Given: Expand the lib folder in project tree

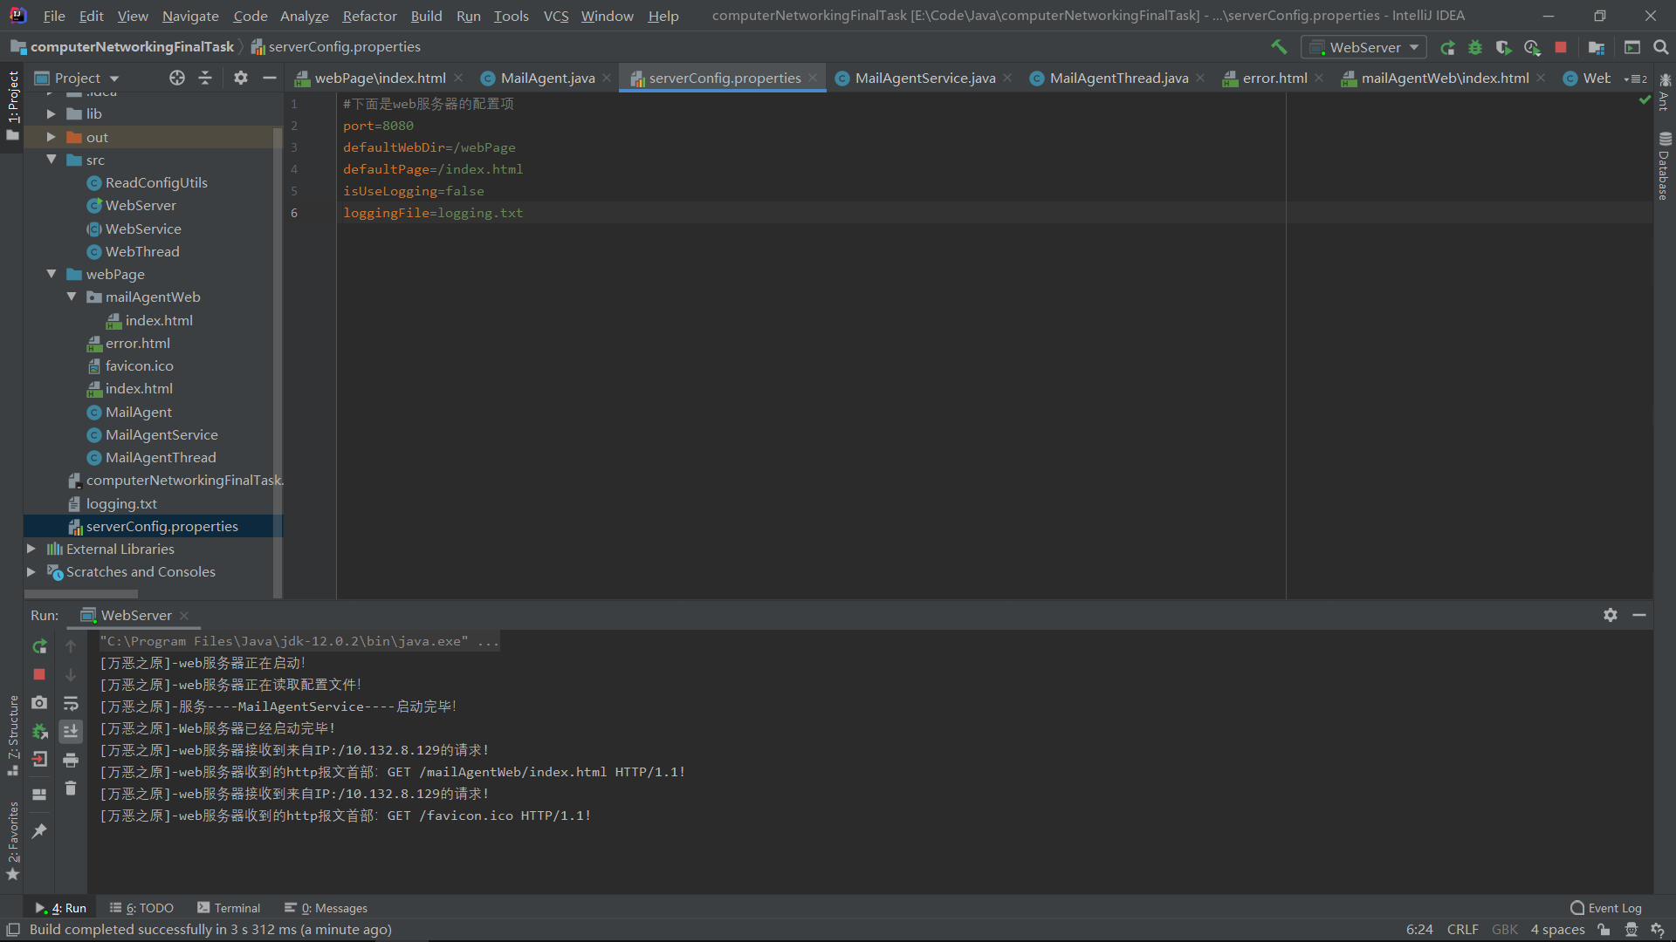Looking at the screenshot, I should 51,114.
